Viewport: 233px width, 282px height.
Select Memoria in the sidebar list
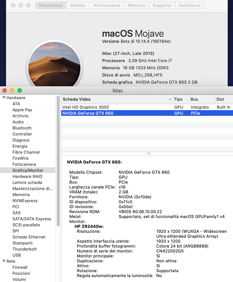tap(21, 195)
